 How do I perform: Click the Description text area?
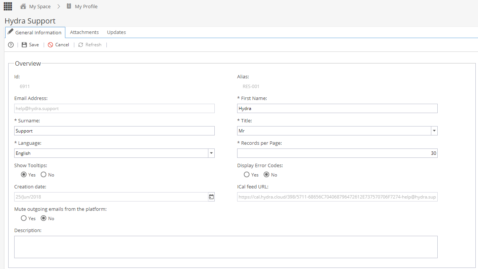click(x=226, y=247)
